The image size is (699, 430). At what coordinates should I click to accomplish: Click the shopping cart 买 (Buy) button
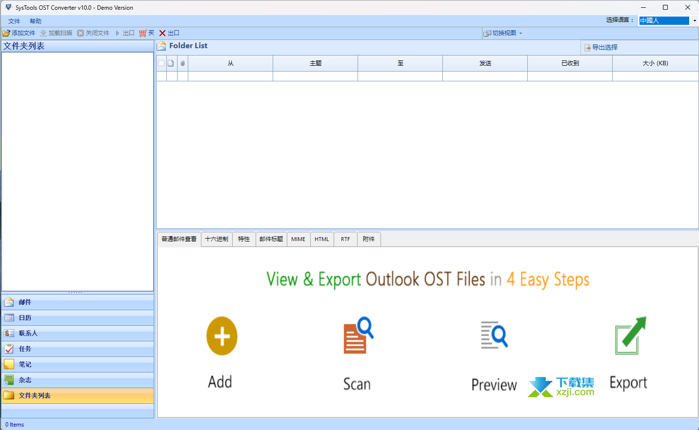tap(147, 33)
